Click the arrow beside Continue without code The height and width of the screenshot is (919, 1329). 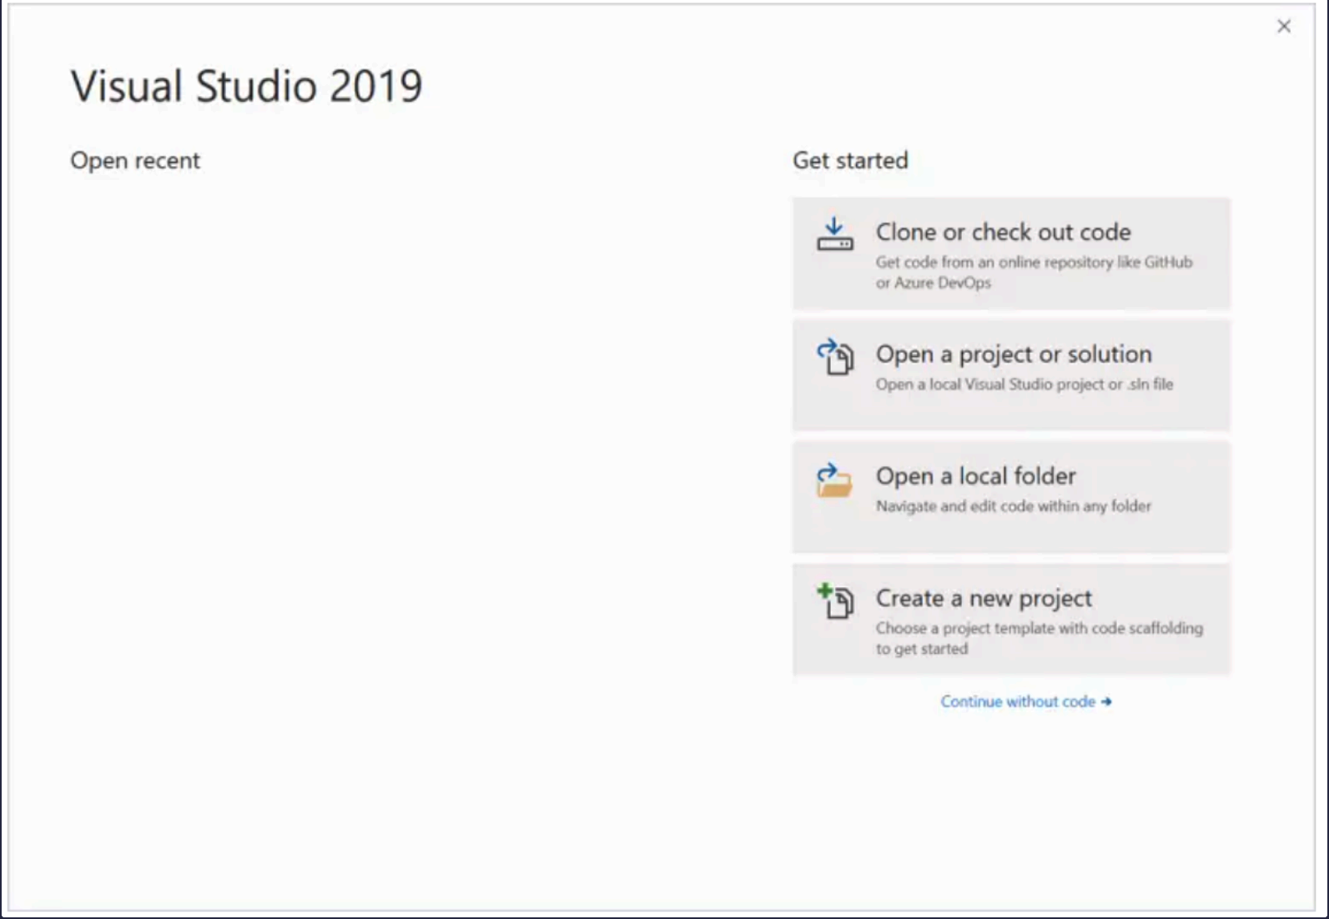pyautogui.click(x=1106, y=702)
